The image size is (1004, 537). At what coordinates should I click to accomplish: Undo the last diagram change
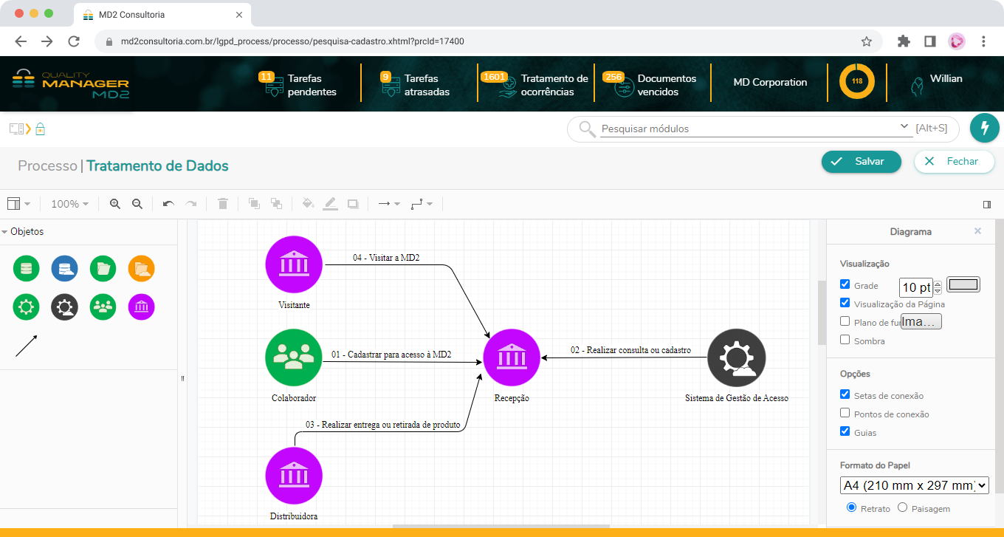(x=168, y=204)
